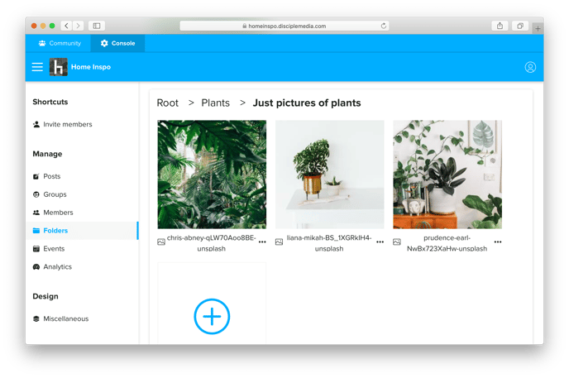This screenshot has width=569, height=378.
Task: Open options for prudence-earl image
Action: point(498,242)
